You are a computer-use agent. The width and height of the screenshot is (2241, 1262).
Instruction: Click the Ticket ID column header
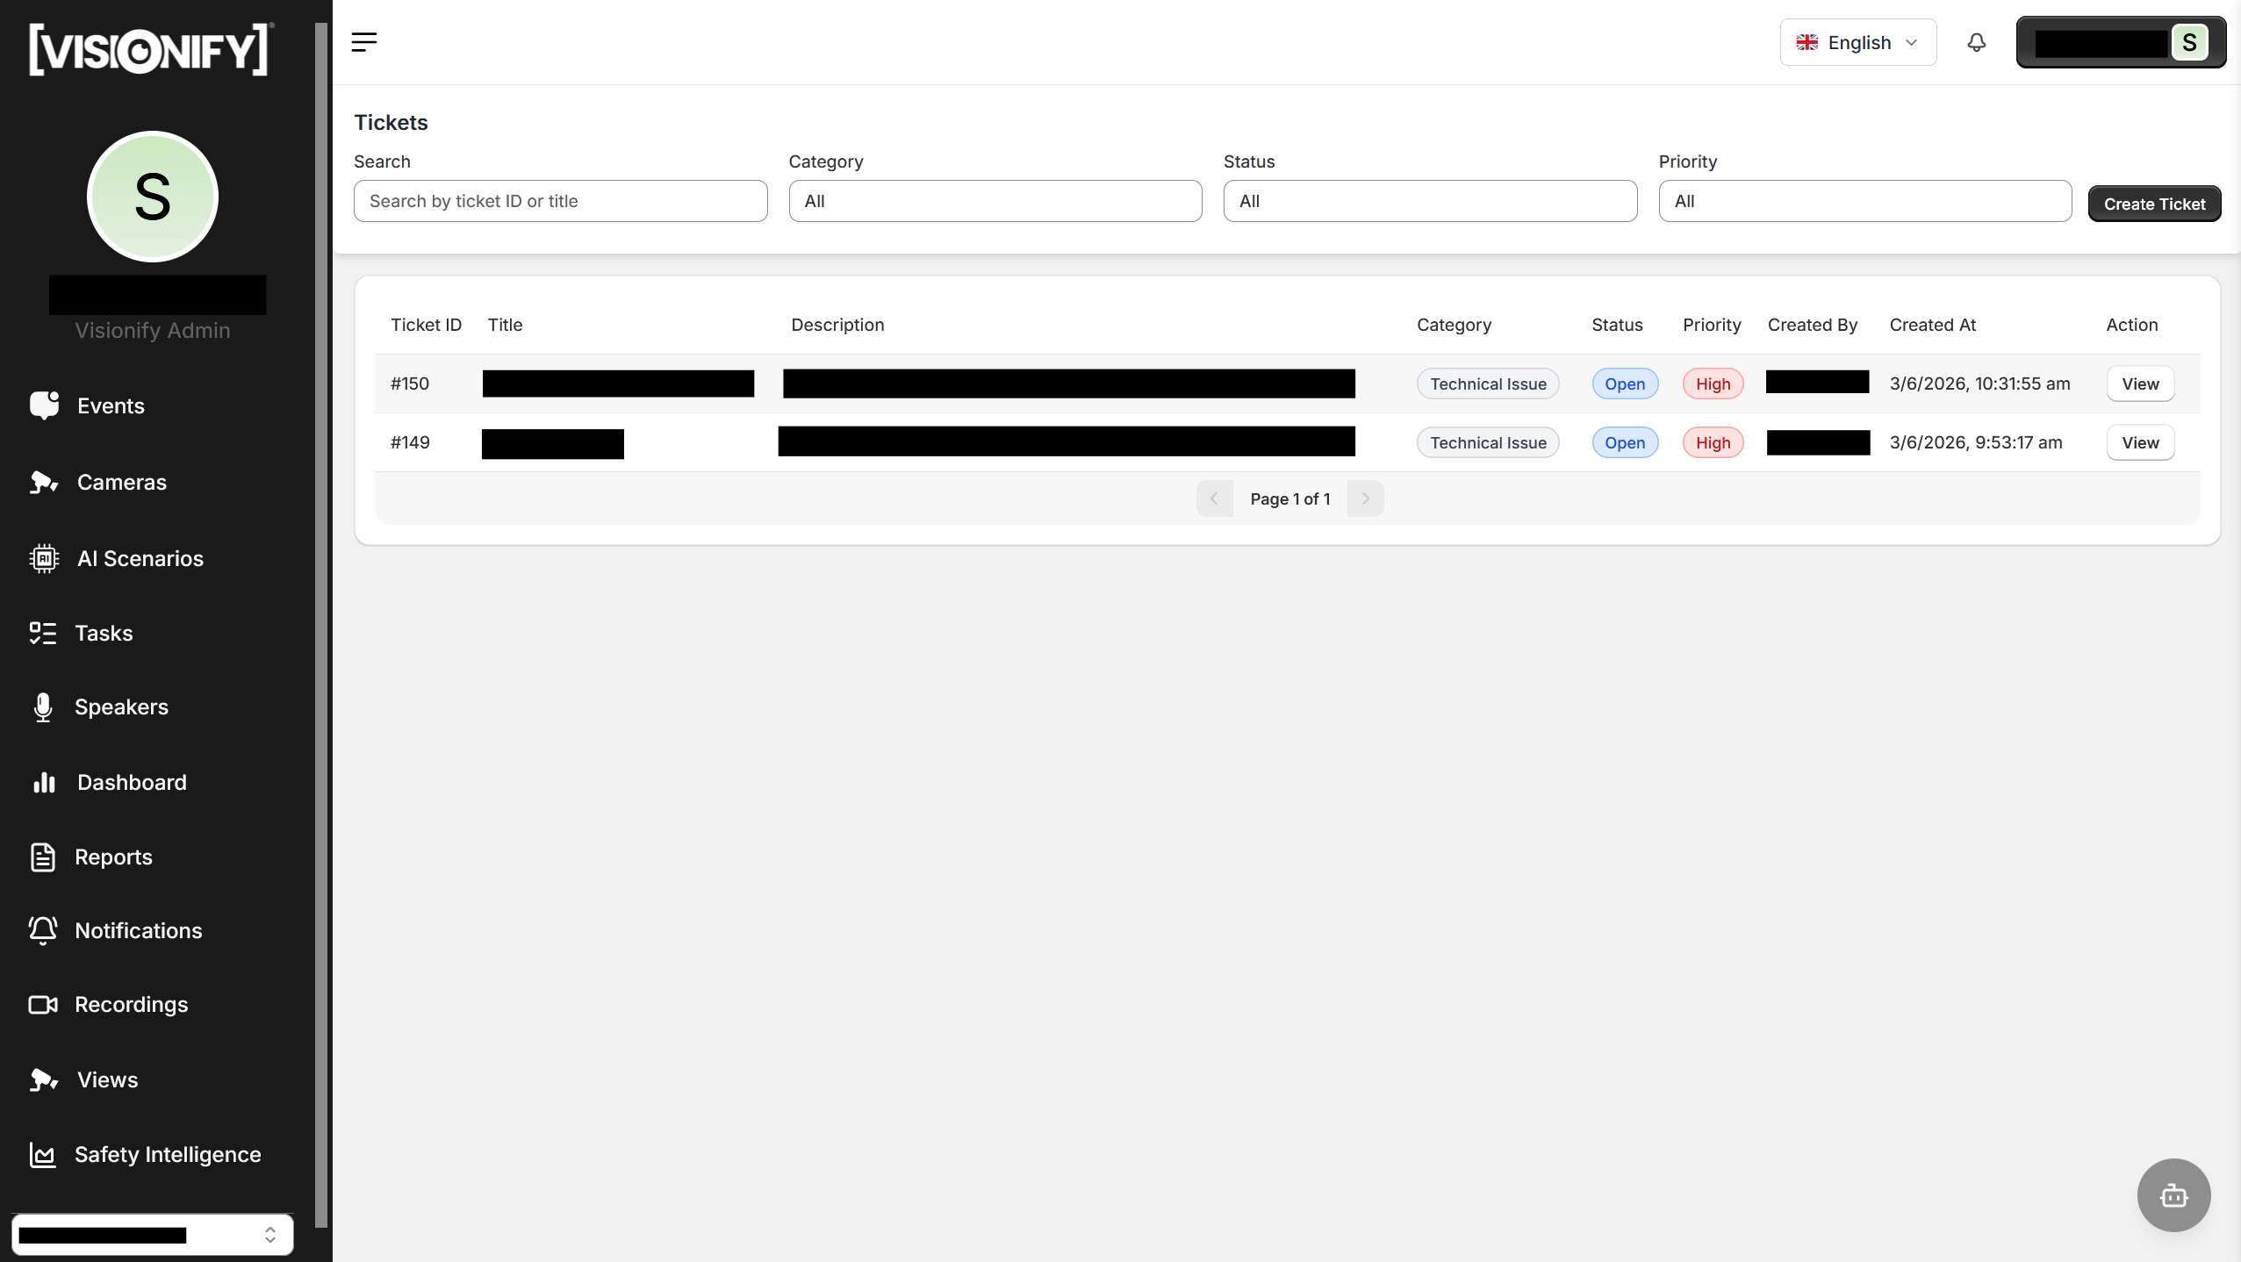click(426, 325)
